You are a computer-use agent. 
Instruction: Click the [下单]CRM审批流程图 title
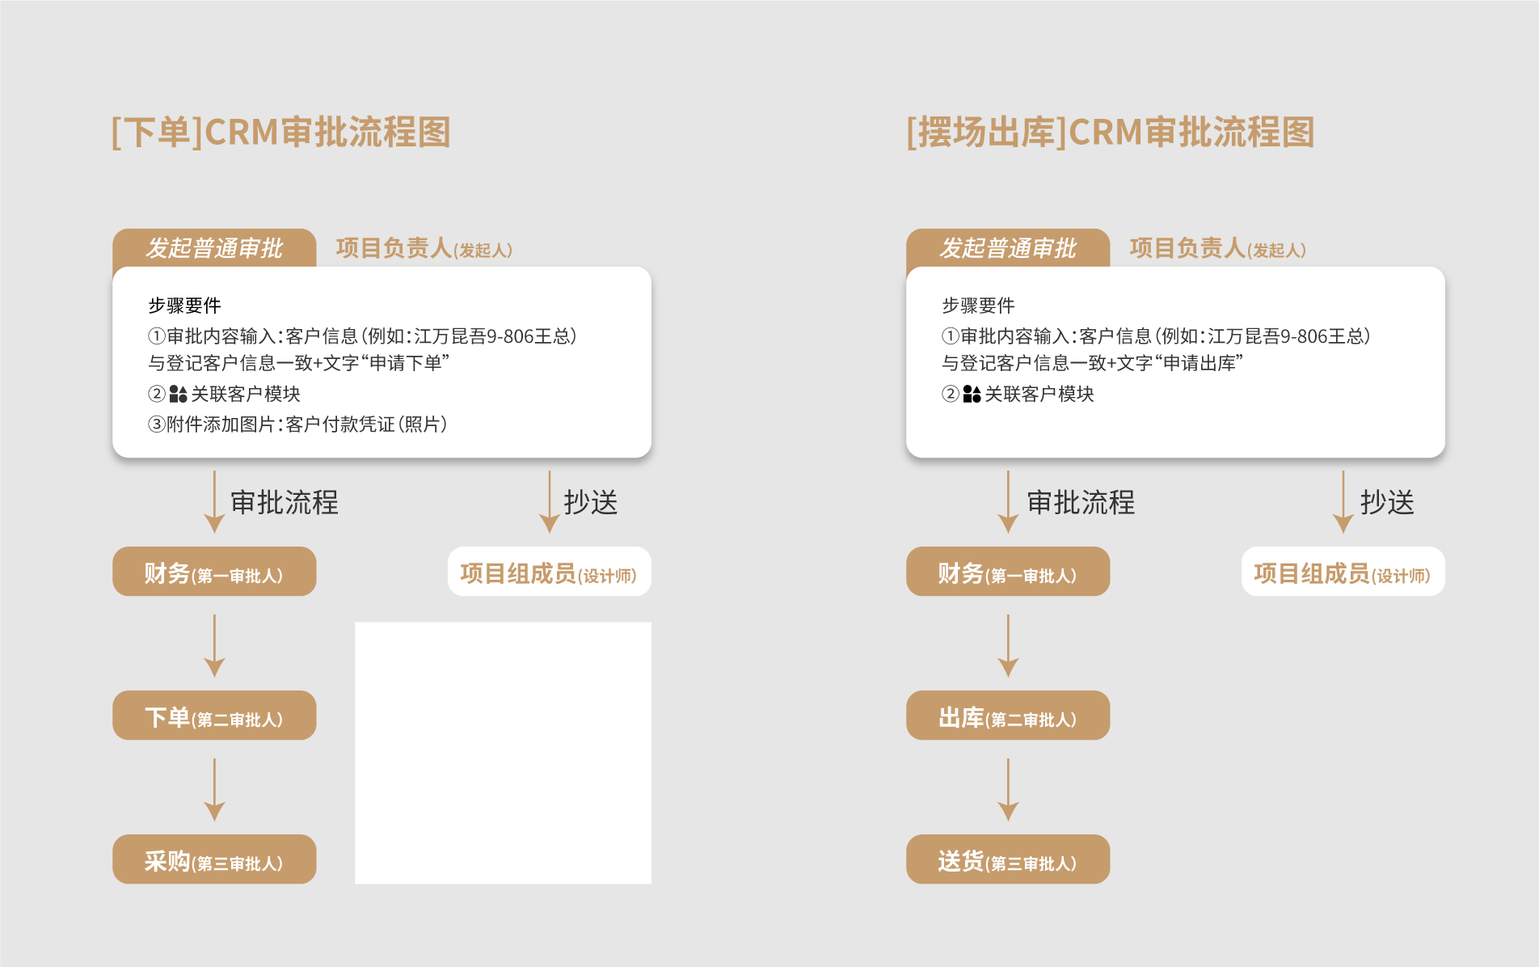tap(280, 133)
